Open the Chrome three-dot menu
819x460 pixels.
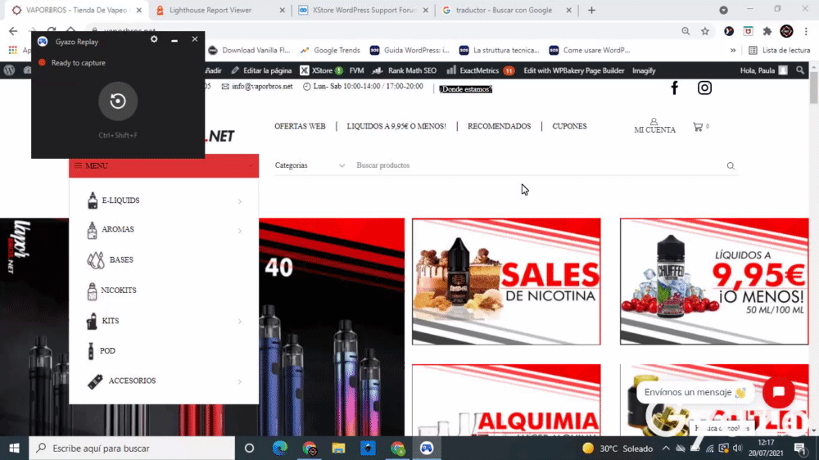pyautogui.click(x=806, y=31)
